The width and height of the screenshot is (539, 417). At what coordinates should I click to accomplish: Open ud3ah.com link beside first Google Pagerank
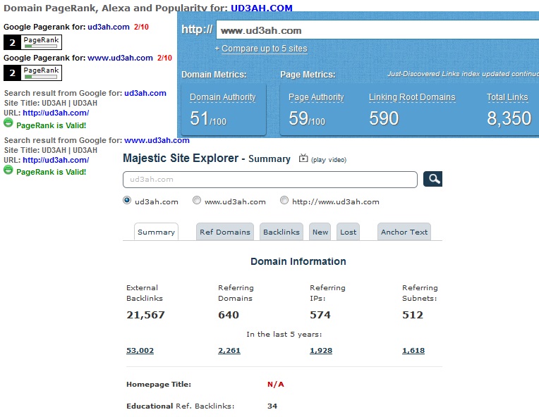pyautogui.click(x=108, y=27)
